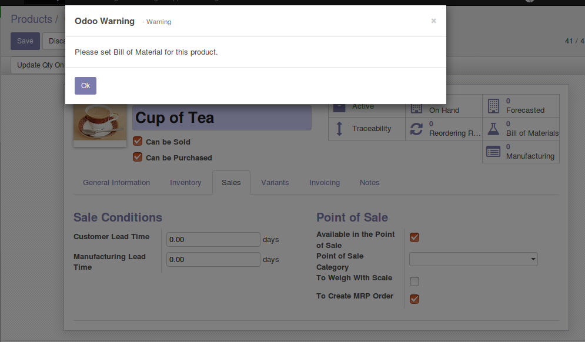Open the Inventory tab

(x=186, y=183)
